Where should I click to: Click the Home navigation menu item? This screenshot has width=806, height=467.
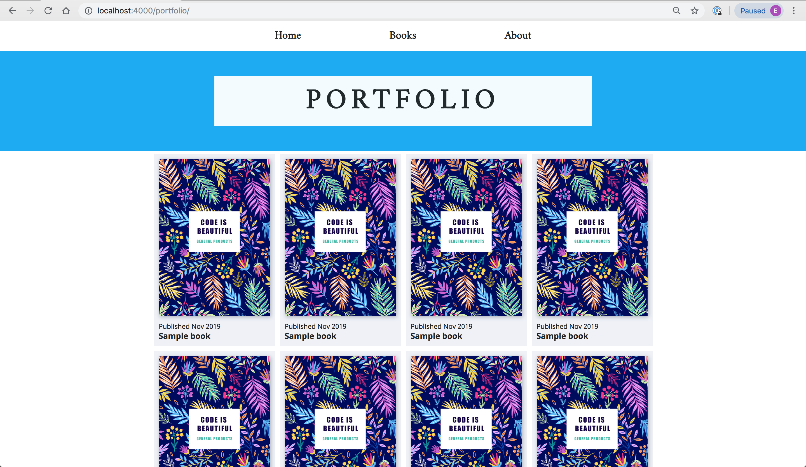pos(288,35)
